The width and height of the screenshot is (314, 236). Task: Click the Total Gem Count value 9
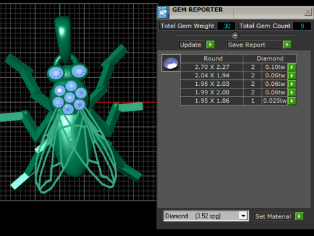[x=302, y=26]
